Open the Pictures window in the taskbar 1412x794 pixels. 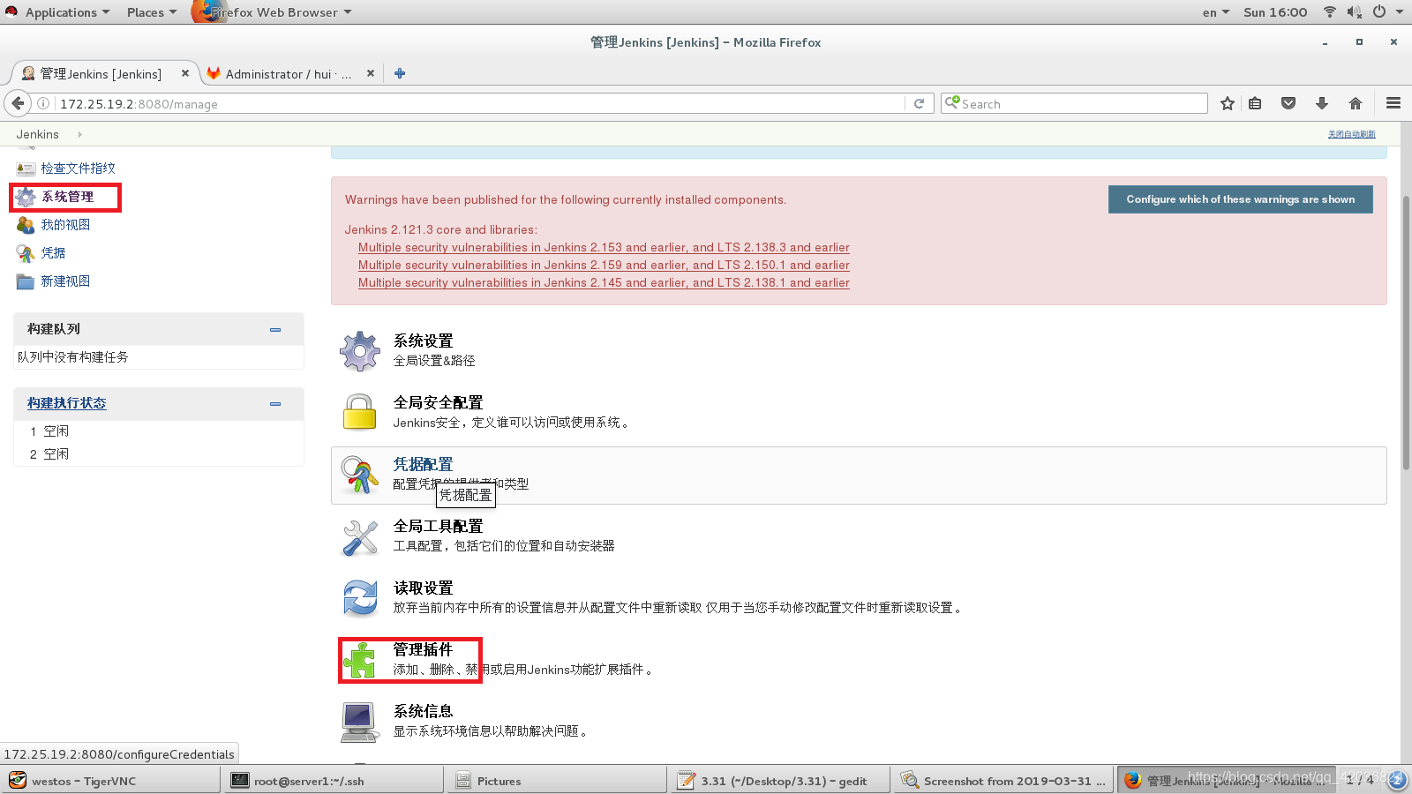pyautogui.click(x=558, y=781)
